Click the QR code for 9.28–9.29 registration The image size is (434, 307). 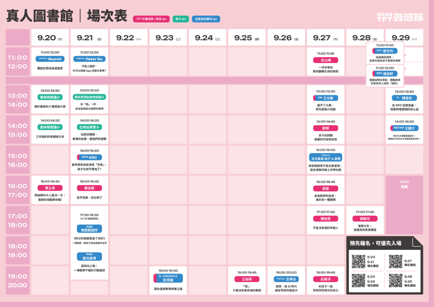[395, 280]
